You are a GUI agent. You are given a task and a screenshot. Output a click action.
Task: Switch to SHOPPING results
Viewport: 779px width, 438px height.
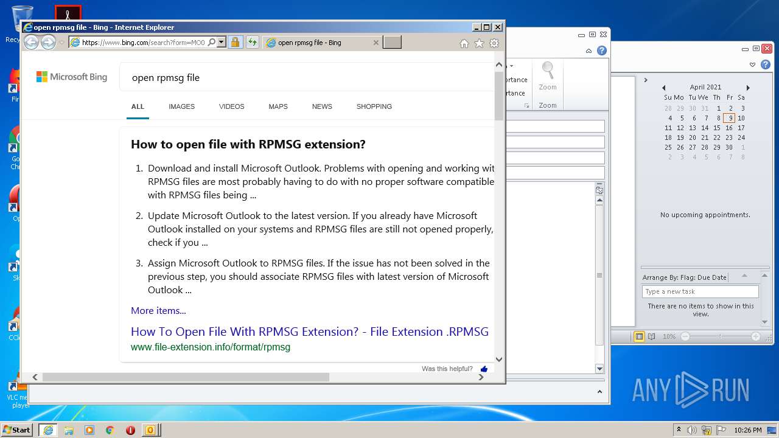pos(374,106)
